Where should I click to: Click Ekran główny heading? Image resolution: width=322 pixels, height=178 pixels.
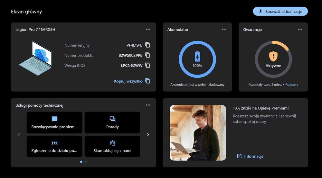[x=26, y=12]
